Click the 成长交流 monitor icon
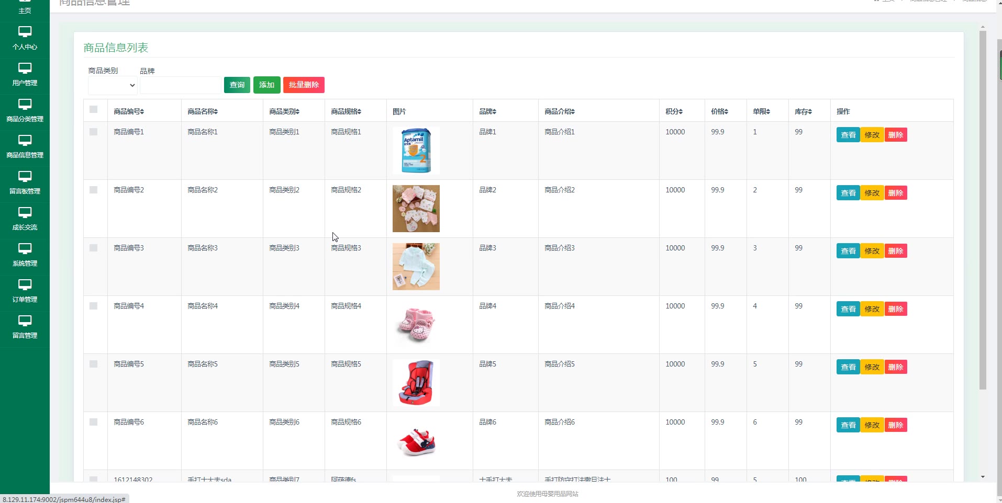The width and height of the screenshot is (1002, 503). click(x=25, y=212)
